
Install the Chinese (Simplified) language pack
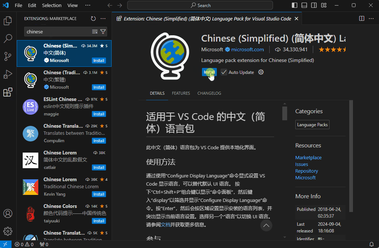point(209,72)
